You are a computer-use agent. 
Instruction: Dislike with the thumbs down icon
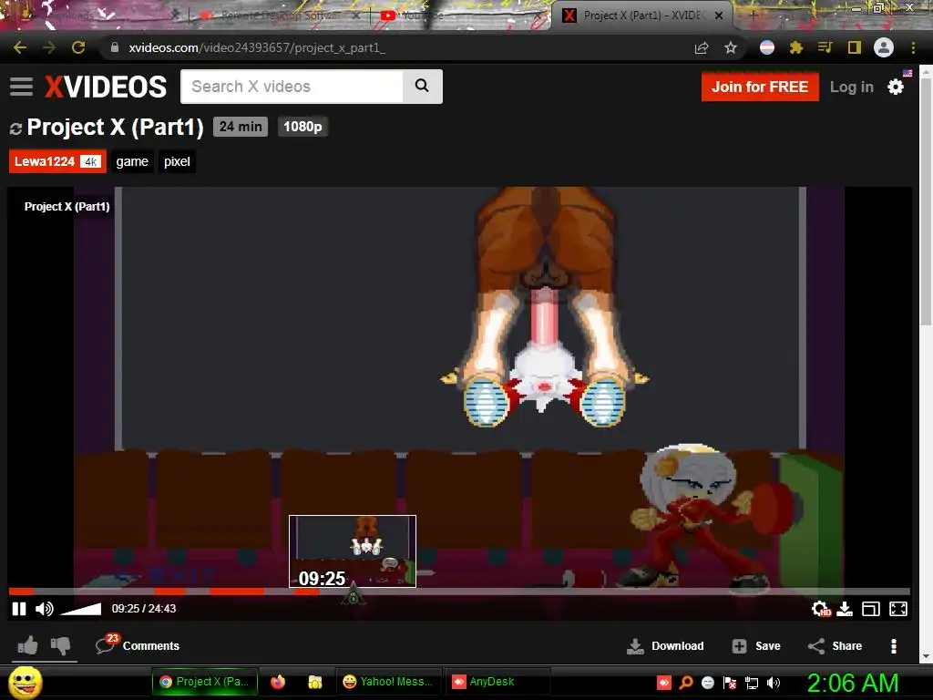[60, 646]
